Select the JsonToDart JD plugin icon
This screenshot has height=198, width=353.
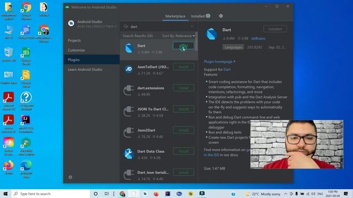[129, 69]
